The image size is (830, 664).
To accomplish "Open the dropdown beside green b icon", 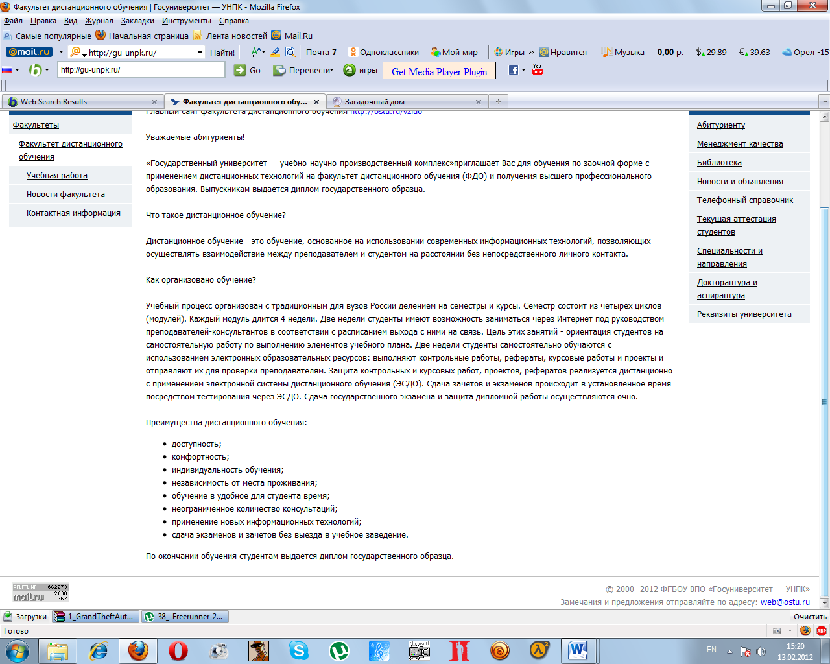I will [47, 70].
